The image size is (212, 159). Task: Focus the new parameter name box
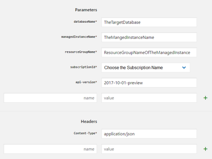click(x=50, y=98)
